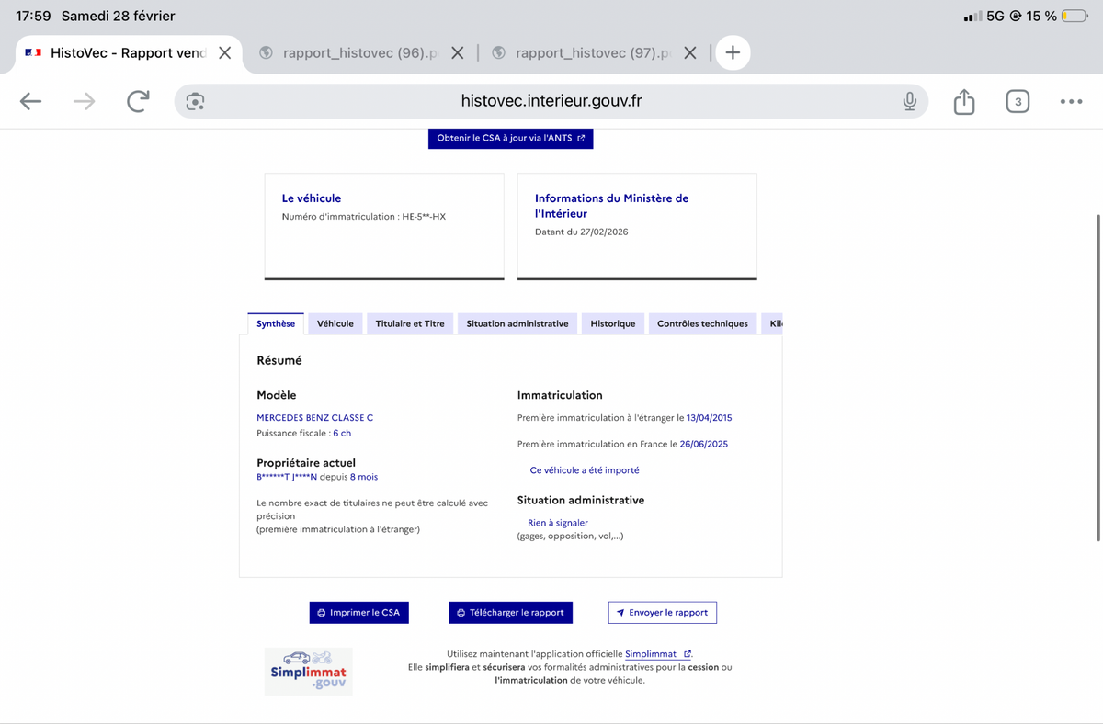Open the tab overview showing 3 tabs
This screenshot has height=724, width=1103.
(1017, 101)
